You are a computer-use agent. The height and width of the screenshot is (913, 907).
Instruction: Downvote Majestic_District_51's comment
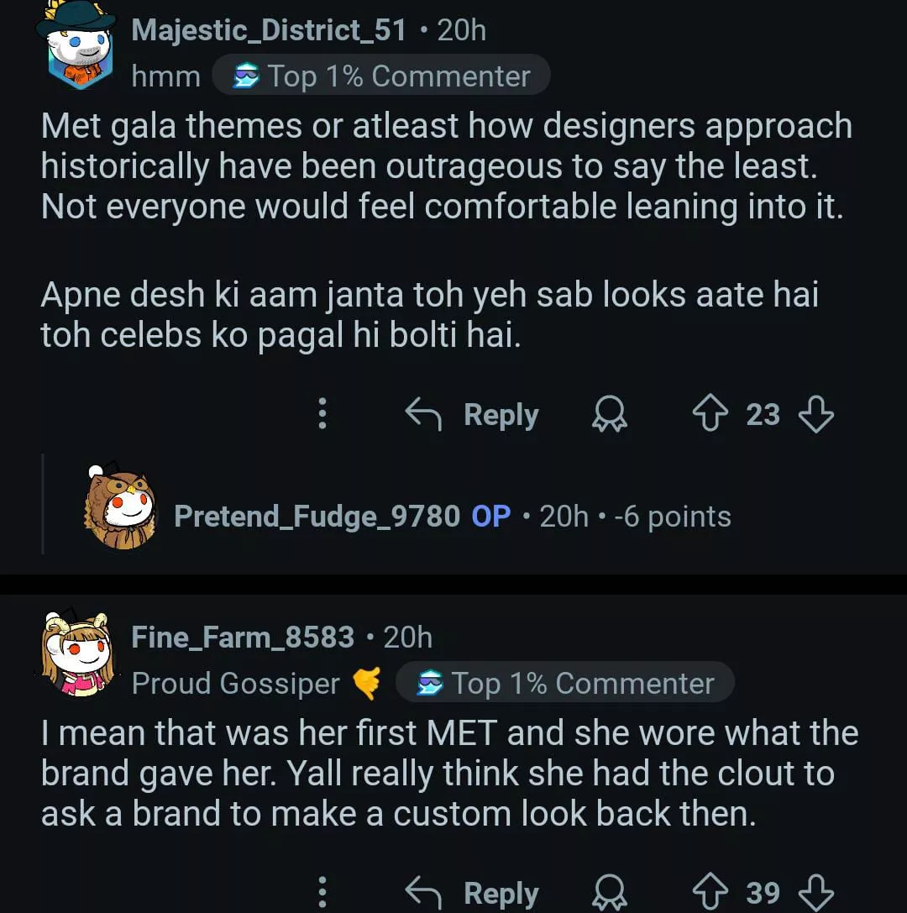click(815, 415)
